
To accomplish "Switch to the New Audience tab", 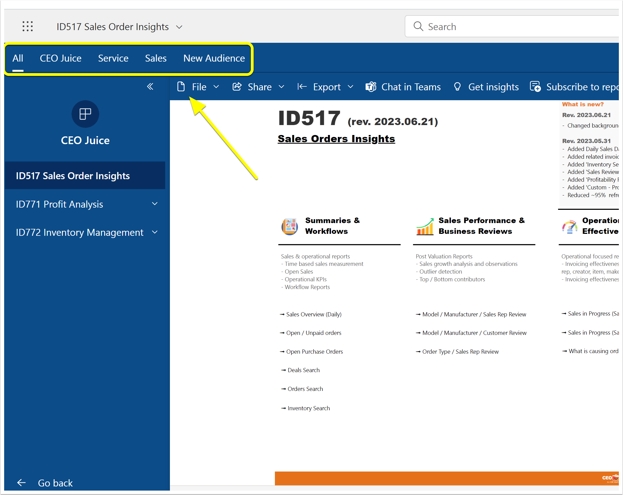I will (x=214, y=58).
